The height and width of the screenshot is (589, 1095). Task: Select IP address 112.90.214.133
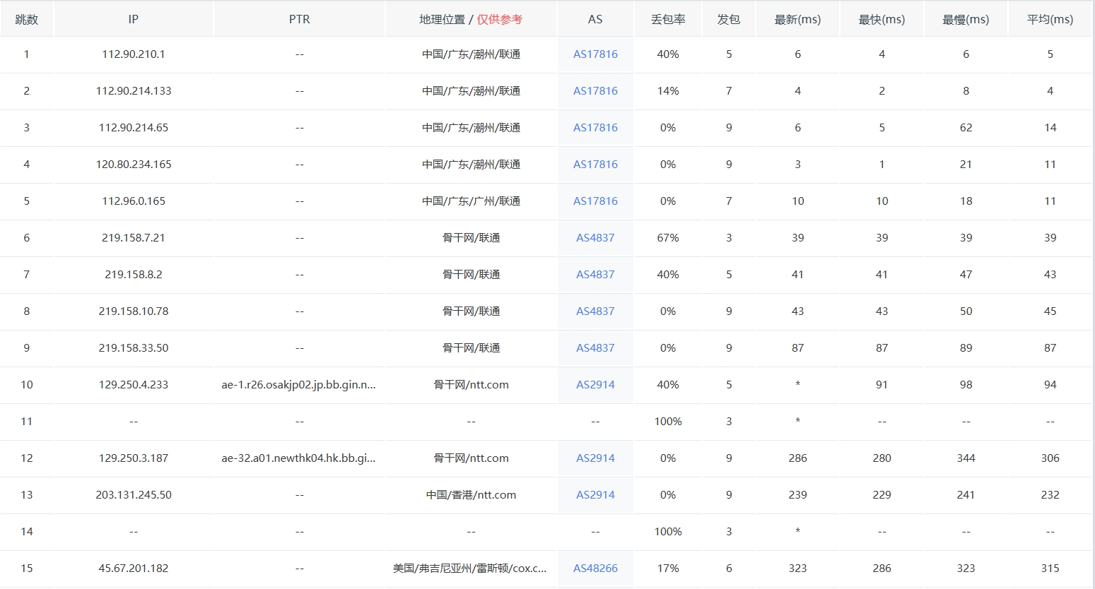[134, 91]
